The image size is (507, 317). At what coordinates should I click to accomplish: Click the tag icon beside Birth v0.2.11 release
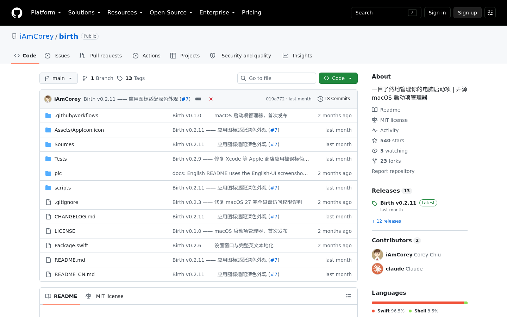[375, 204]
